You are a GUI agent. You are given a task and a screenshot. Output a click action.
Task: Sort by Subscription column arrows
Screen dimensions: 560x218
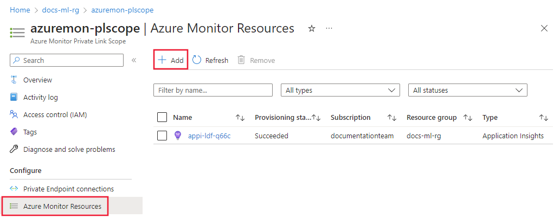click(x=392, y=118)
